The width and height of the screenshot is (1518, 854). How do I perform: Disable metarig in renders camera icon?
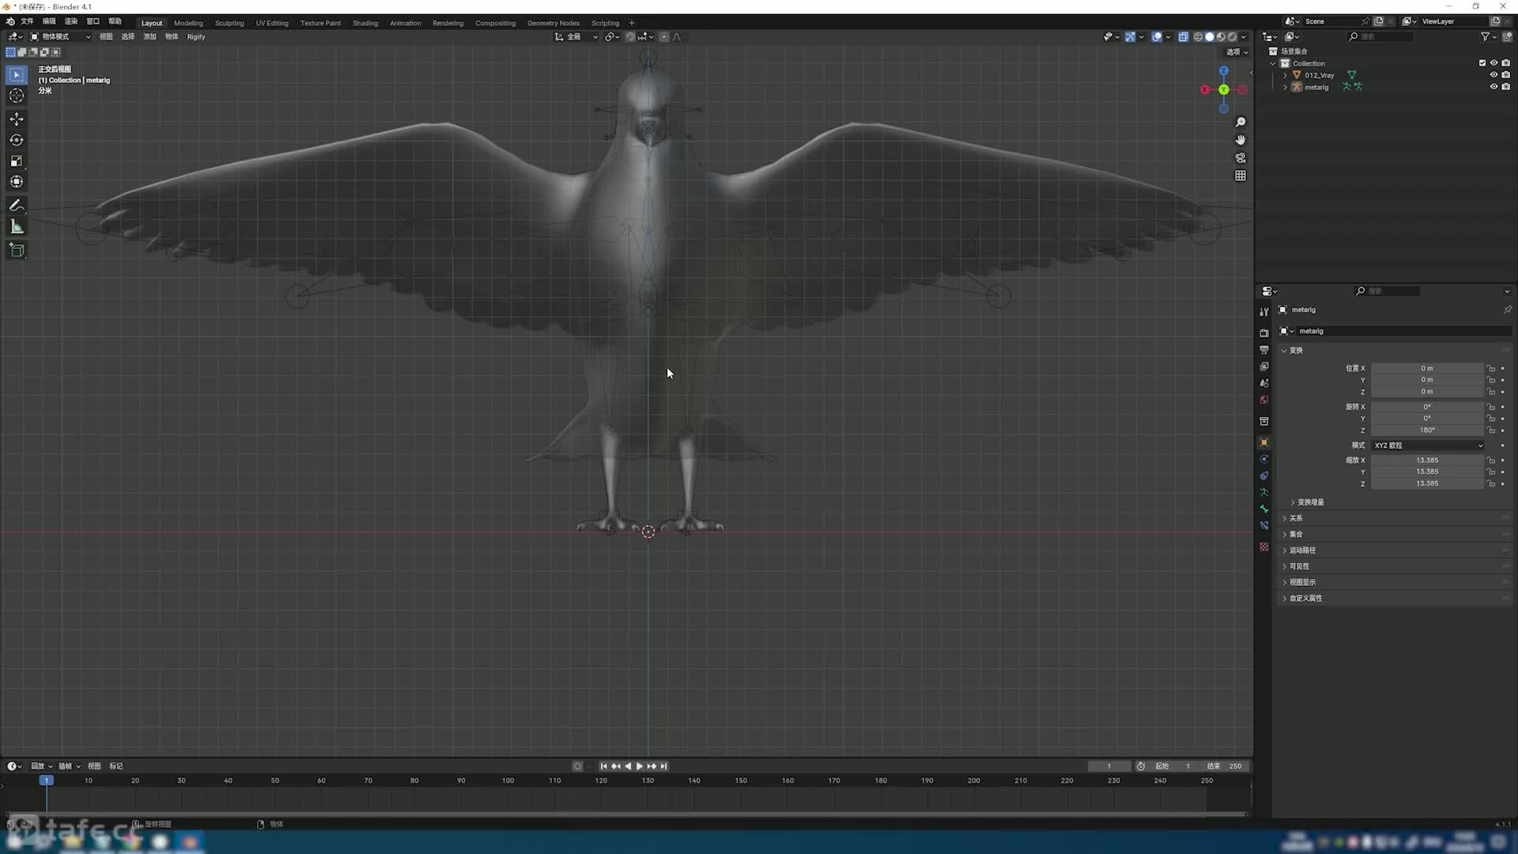point(1505,87)
